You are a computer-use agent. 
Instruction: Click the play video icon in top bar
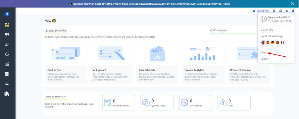(x=274, y=11)
